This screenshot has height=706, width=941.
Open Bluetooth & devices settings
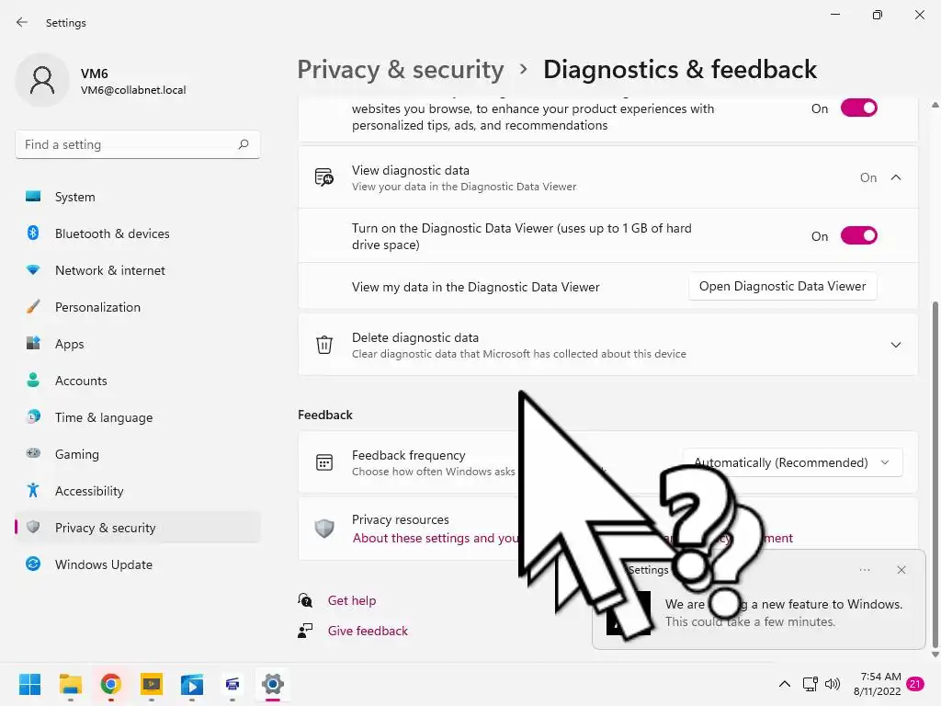coord(138,233)
